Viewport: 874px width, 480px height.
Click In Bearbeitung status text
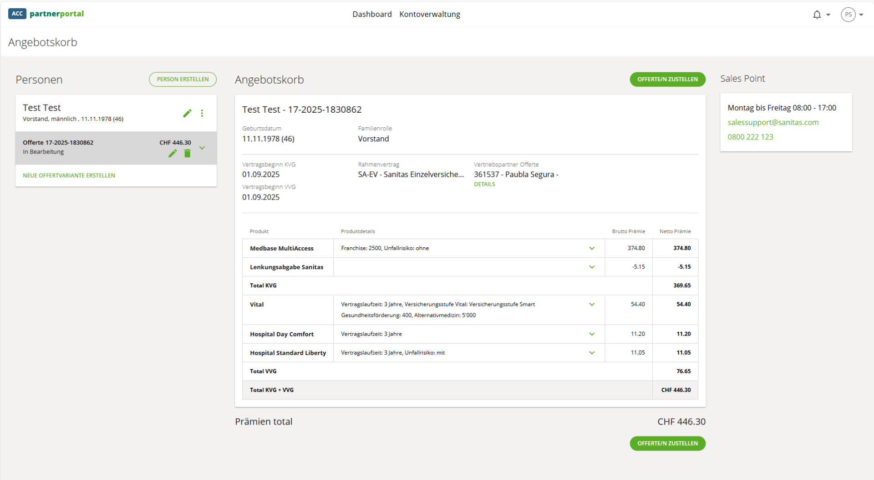43,152
